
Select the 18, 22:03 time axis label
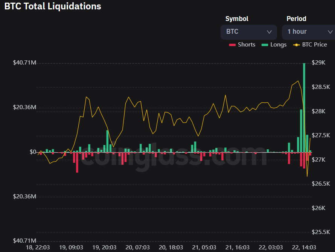tap(38, 247)
